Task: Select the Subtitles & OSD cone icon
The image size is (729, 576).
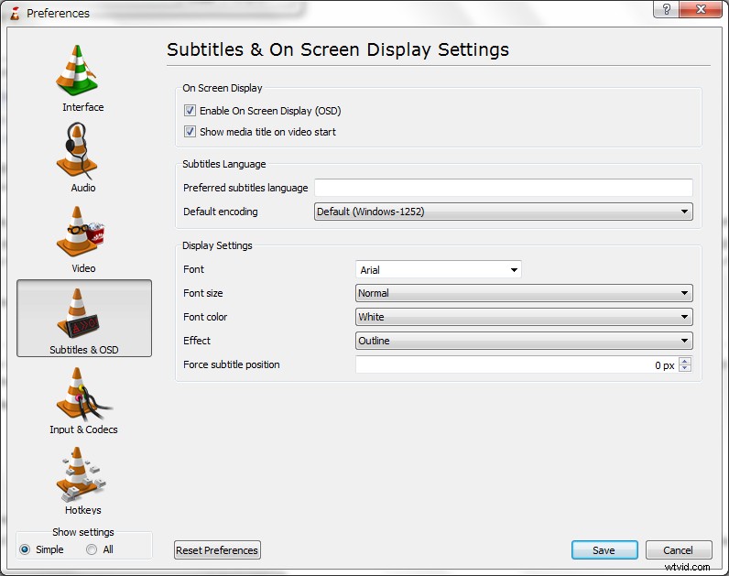Action: tap(78, 312)
